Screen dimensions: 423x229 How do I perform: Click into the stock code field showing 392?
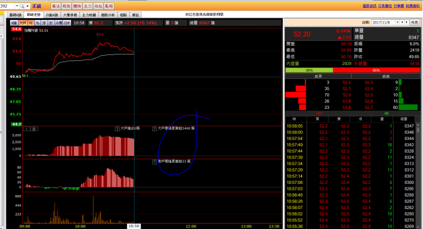tap(7, 6)
